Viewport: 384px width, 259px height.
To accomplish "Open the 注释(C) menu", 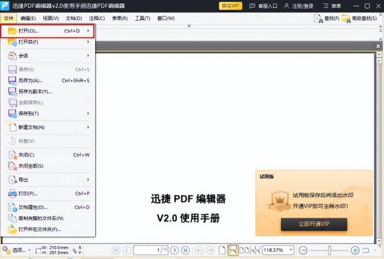I will 97,18.
